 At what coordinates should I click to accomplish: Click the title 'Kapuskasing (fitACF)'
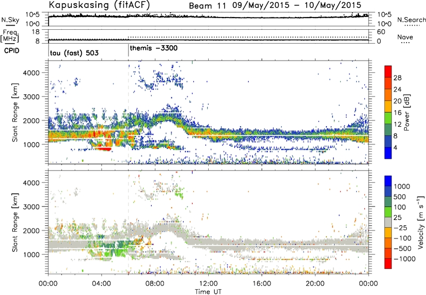pyautogui.click(x=99, y=5)
